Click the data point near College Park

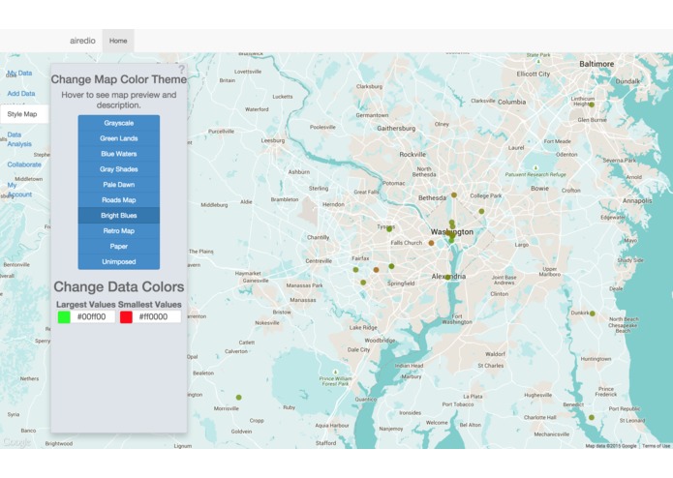pos(481,211)
